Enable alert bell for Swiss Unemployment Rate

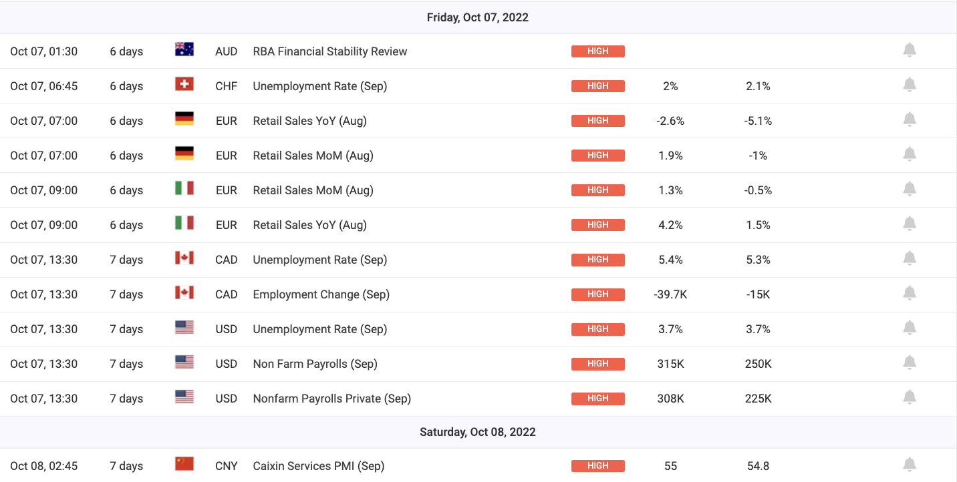point(909,85)
